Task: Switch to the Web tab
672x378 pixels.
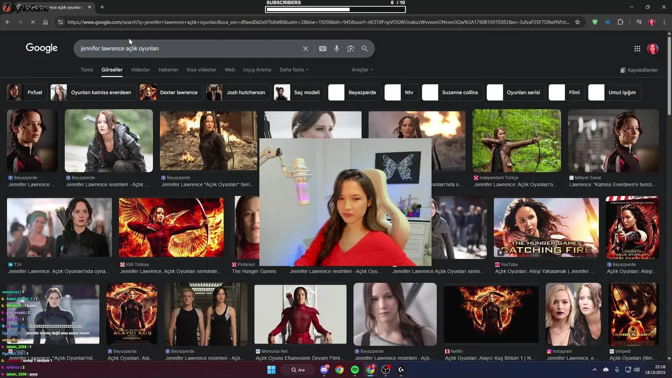Action: [230, 70]
